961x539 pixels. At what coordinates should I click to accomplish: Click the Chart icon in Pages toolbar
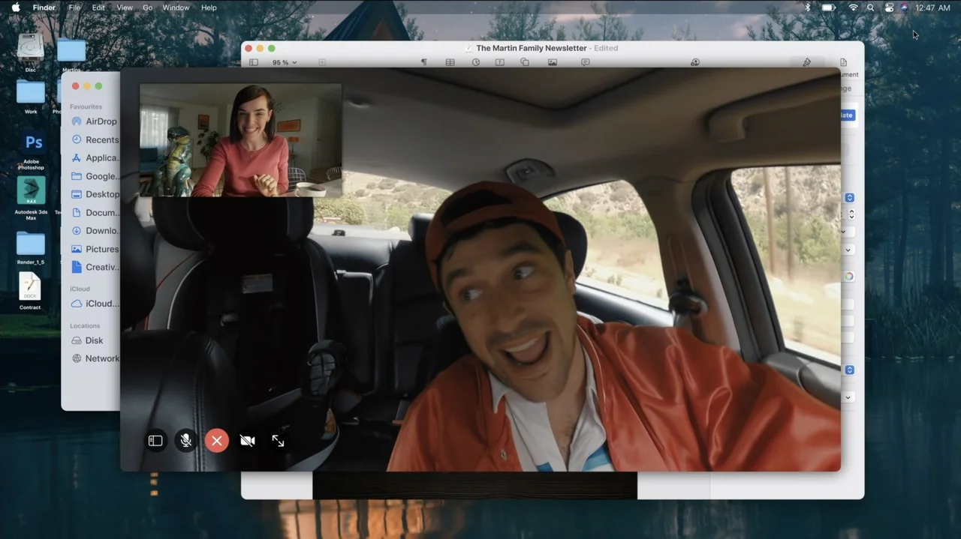tap(475, 63)
